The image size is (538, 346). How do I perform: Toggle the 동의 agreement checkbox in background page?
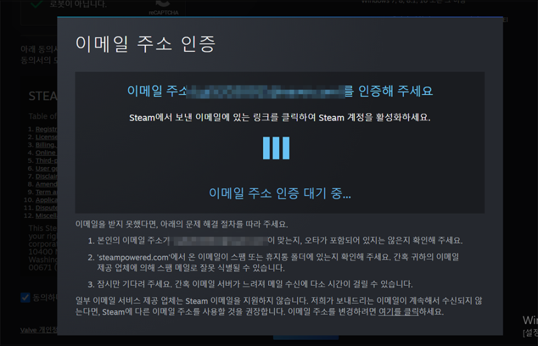[x=25, y=298]
